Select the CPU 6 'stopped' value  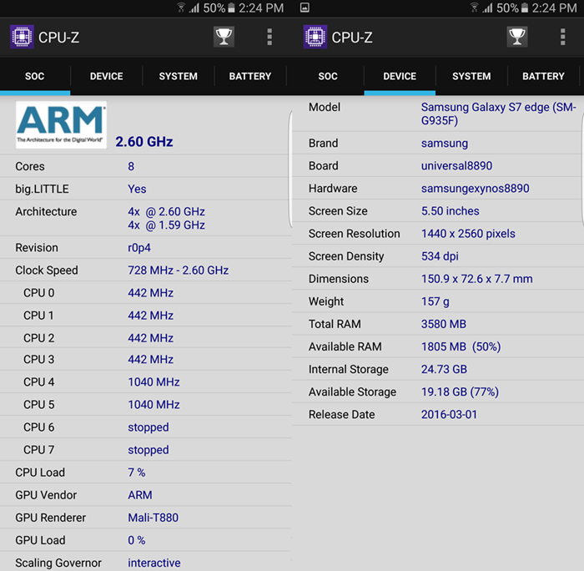[x=149, y=427]
